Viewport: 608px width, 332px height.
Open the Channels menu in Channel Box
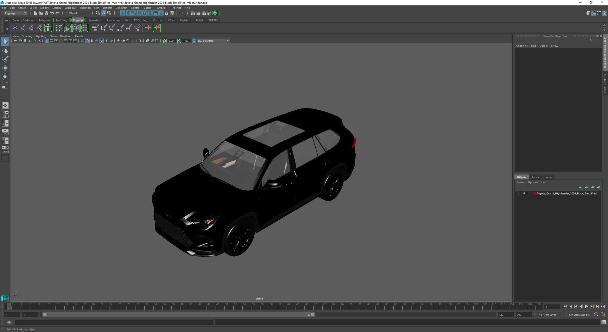click(522, 46)
